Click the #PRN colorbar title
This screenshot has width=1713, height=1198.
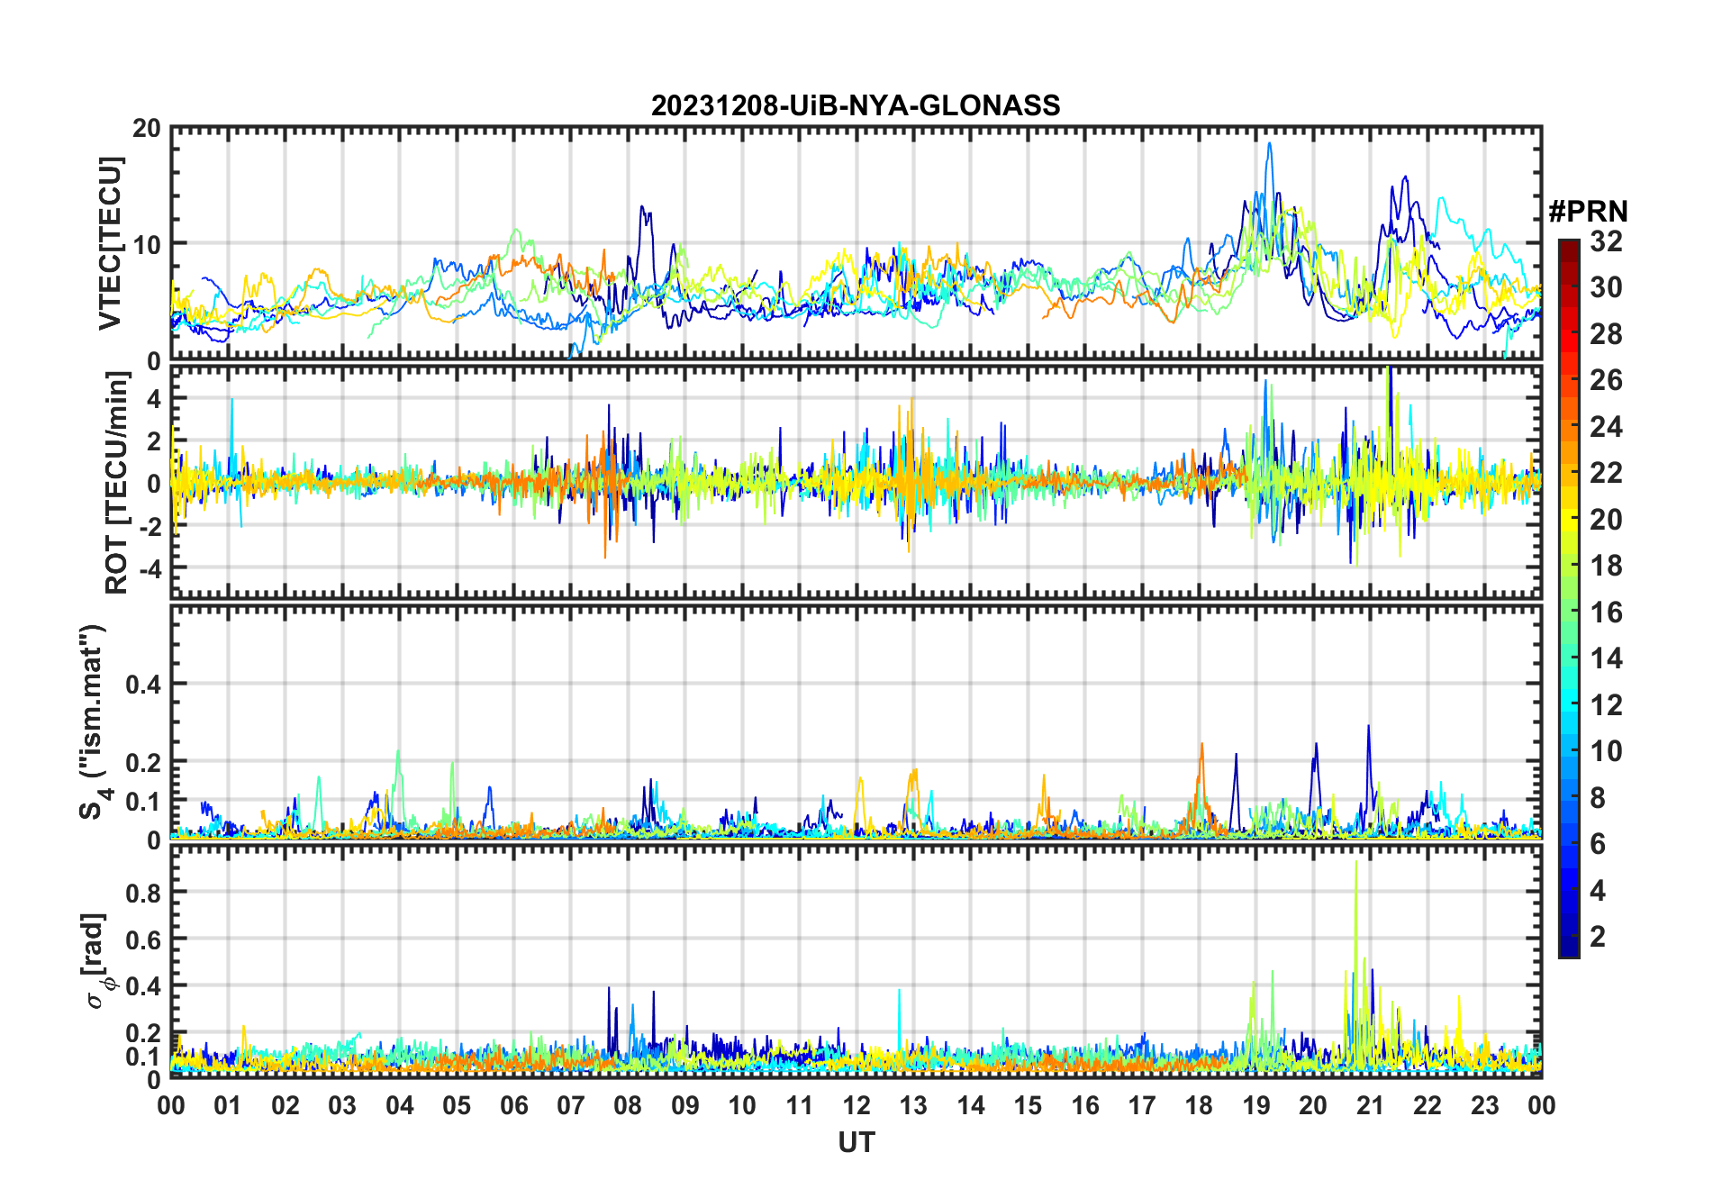tap(1588, 212)
